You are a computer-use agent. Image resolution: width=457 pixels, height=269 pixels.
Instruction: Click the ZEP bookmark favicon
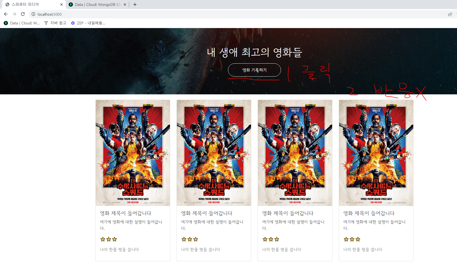pyautogui.click(x=73, y=23)
